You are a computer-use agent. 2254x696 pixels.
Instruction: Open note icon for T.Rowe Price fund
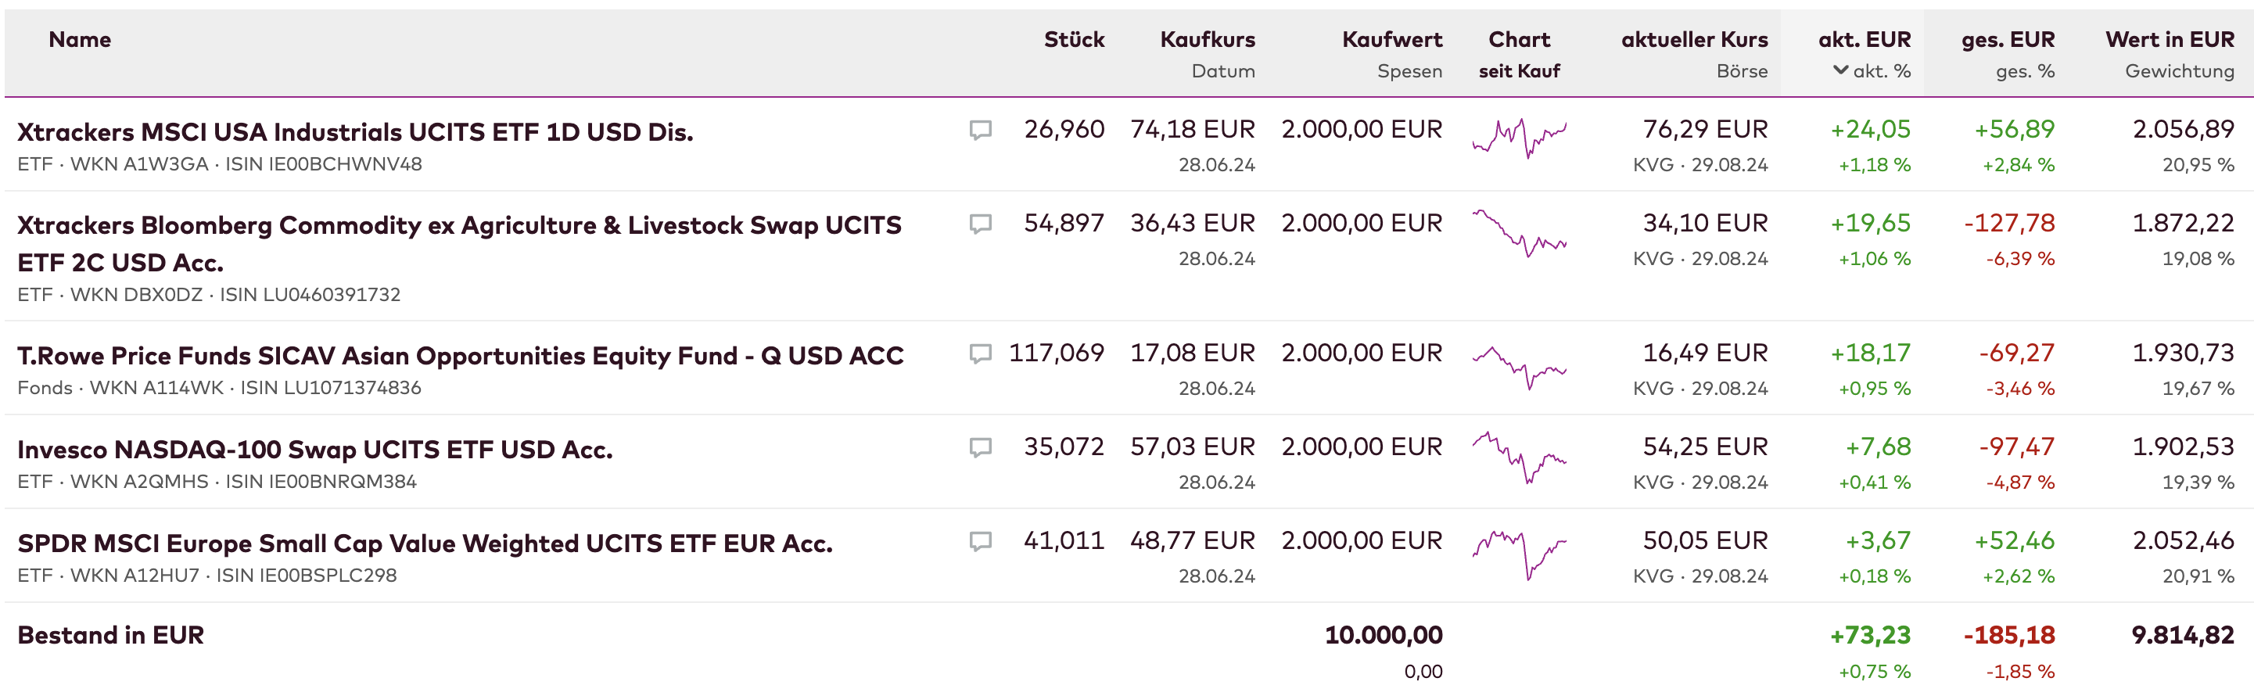click(x=980, y=353)
